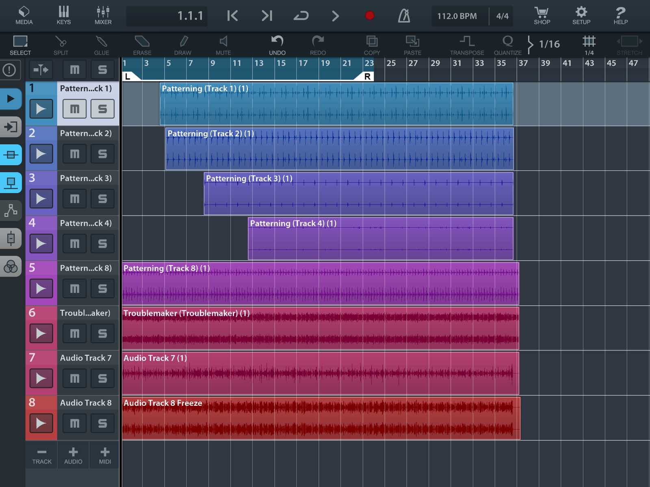The height and width of the screenshot is (487, 650).
Task: Choose the Mute tool
Action: coord(223,45)
